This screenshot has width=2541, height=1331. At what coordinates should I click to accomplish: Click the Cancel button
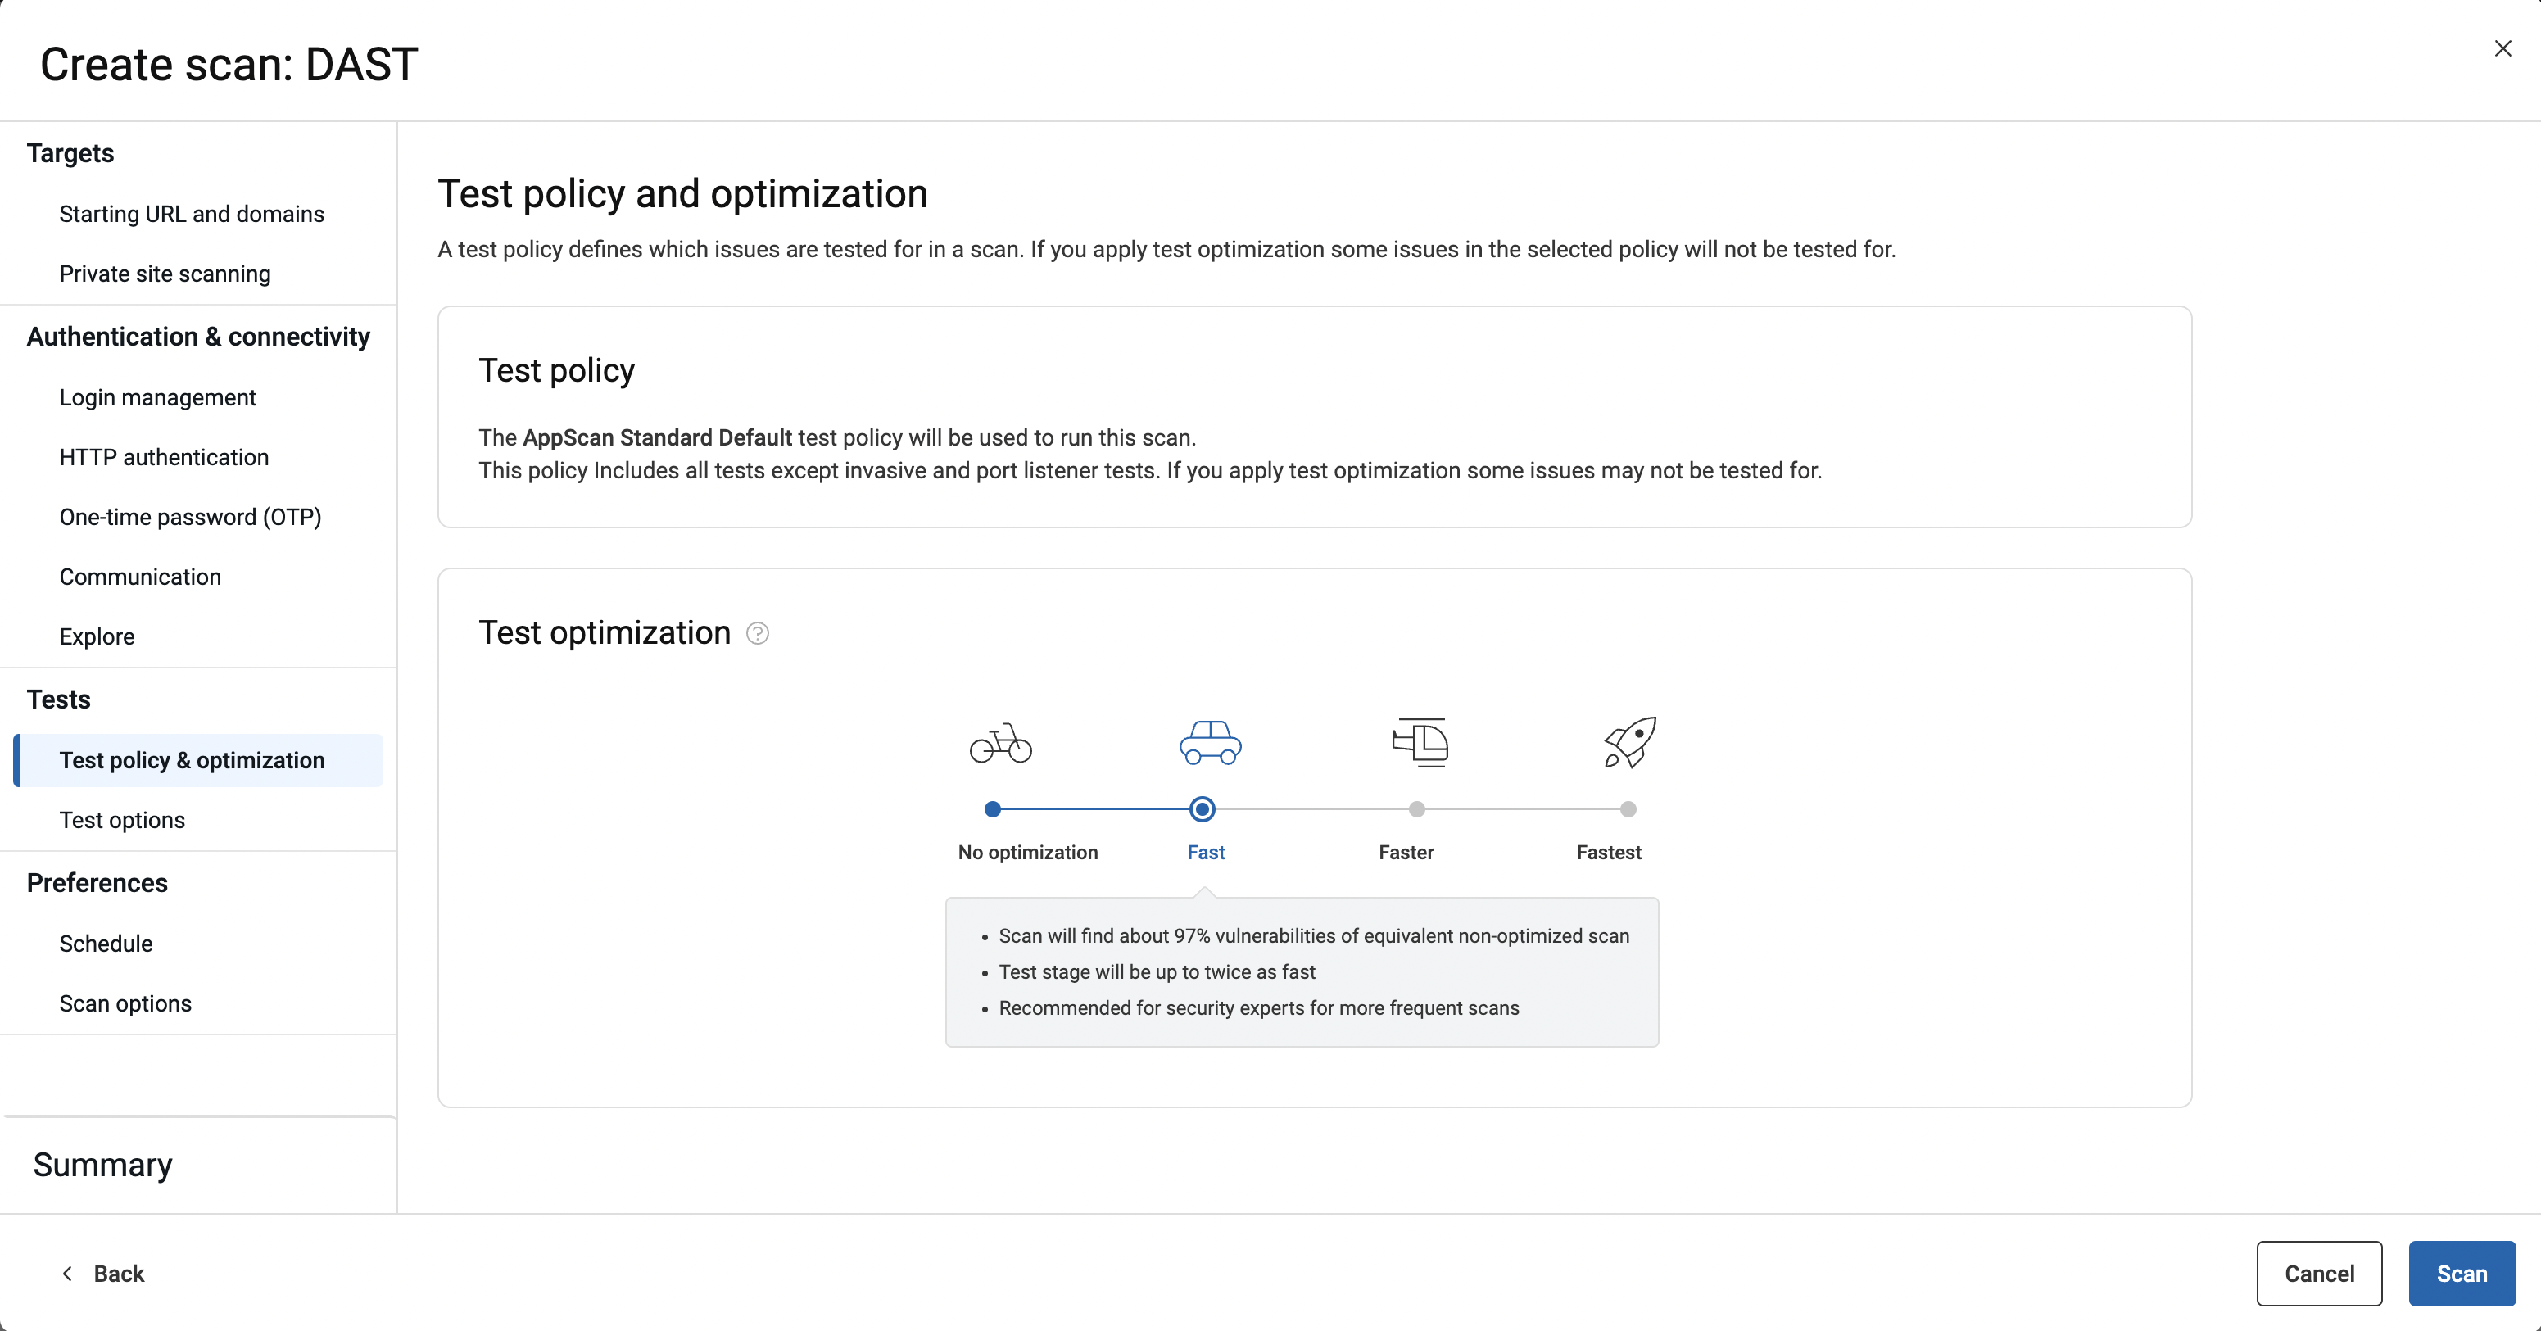click(2319, 1274)
